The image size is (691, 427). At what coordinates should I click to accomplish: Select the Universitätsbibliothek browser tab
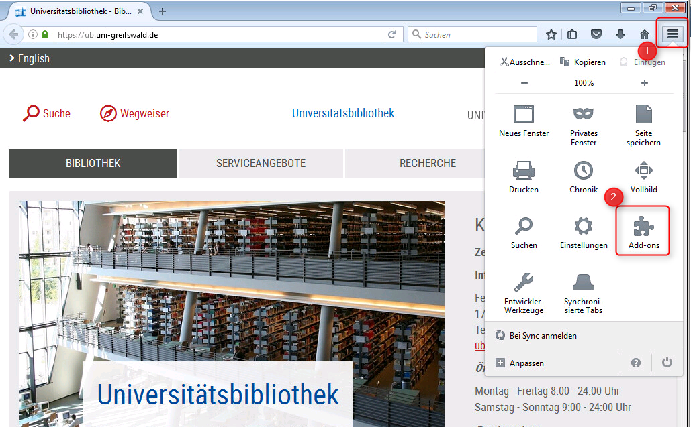pos(79,11)
